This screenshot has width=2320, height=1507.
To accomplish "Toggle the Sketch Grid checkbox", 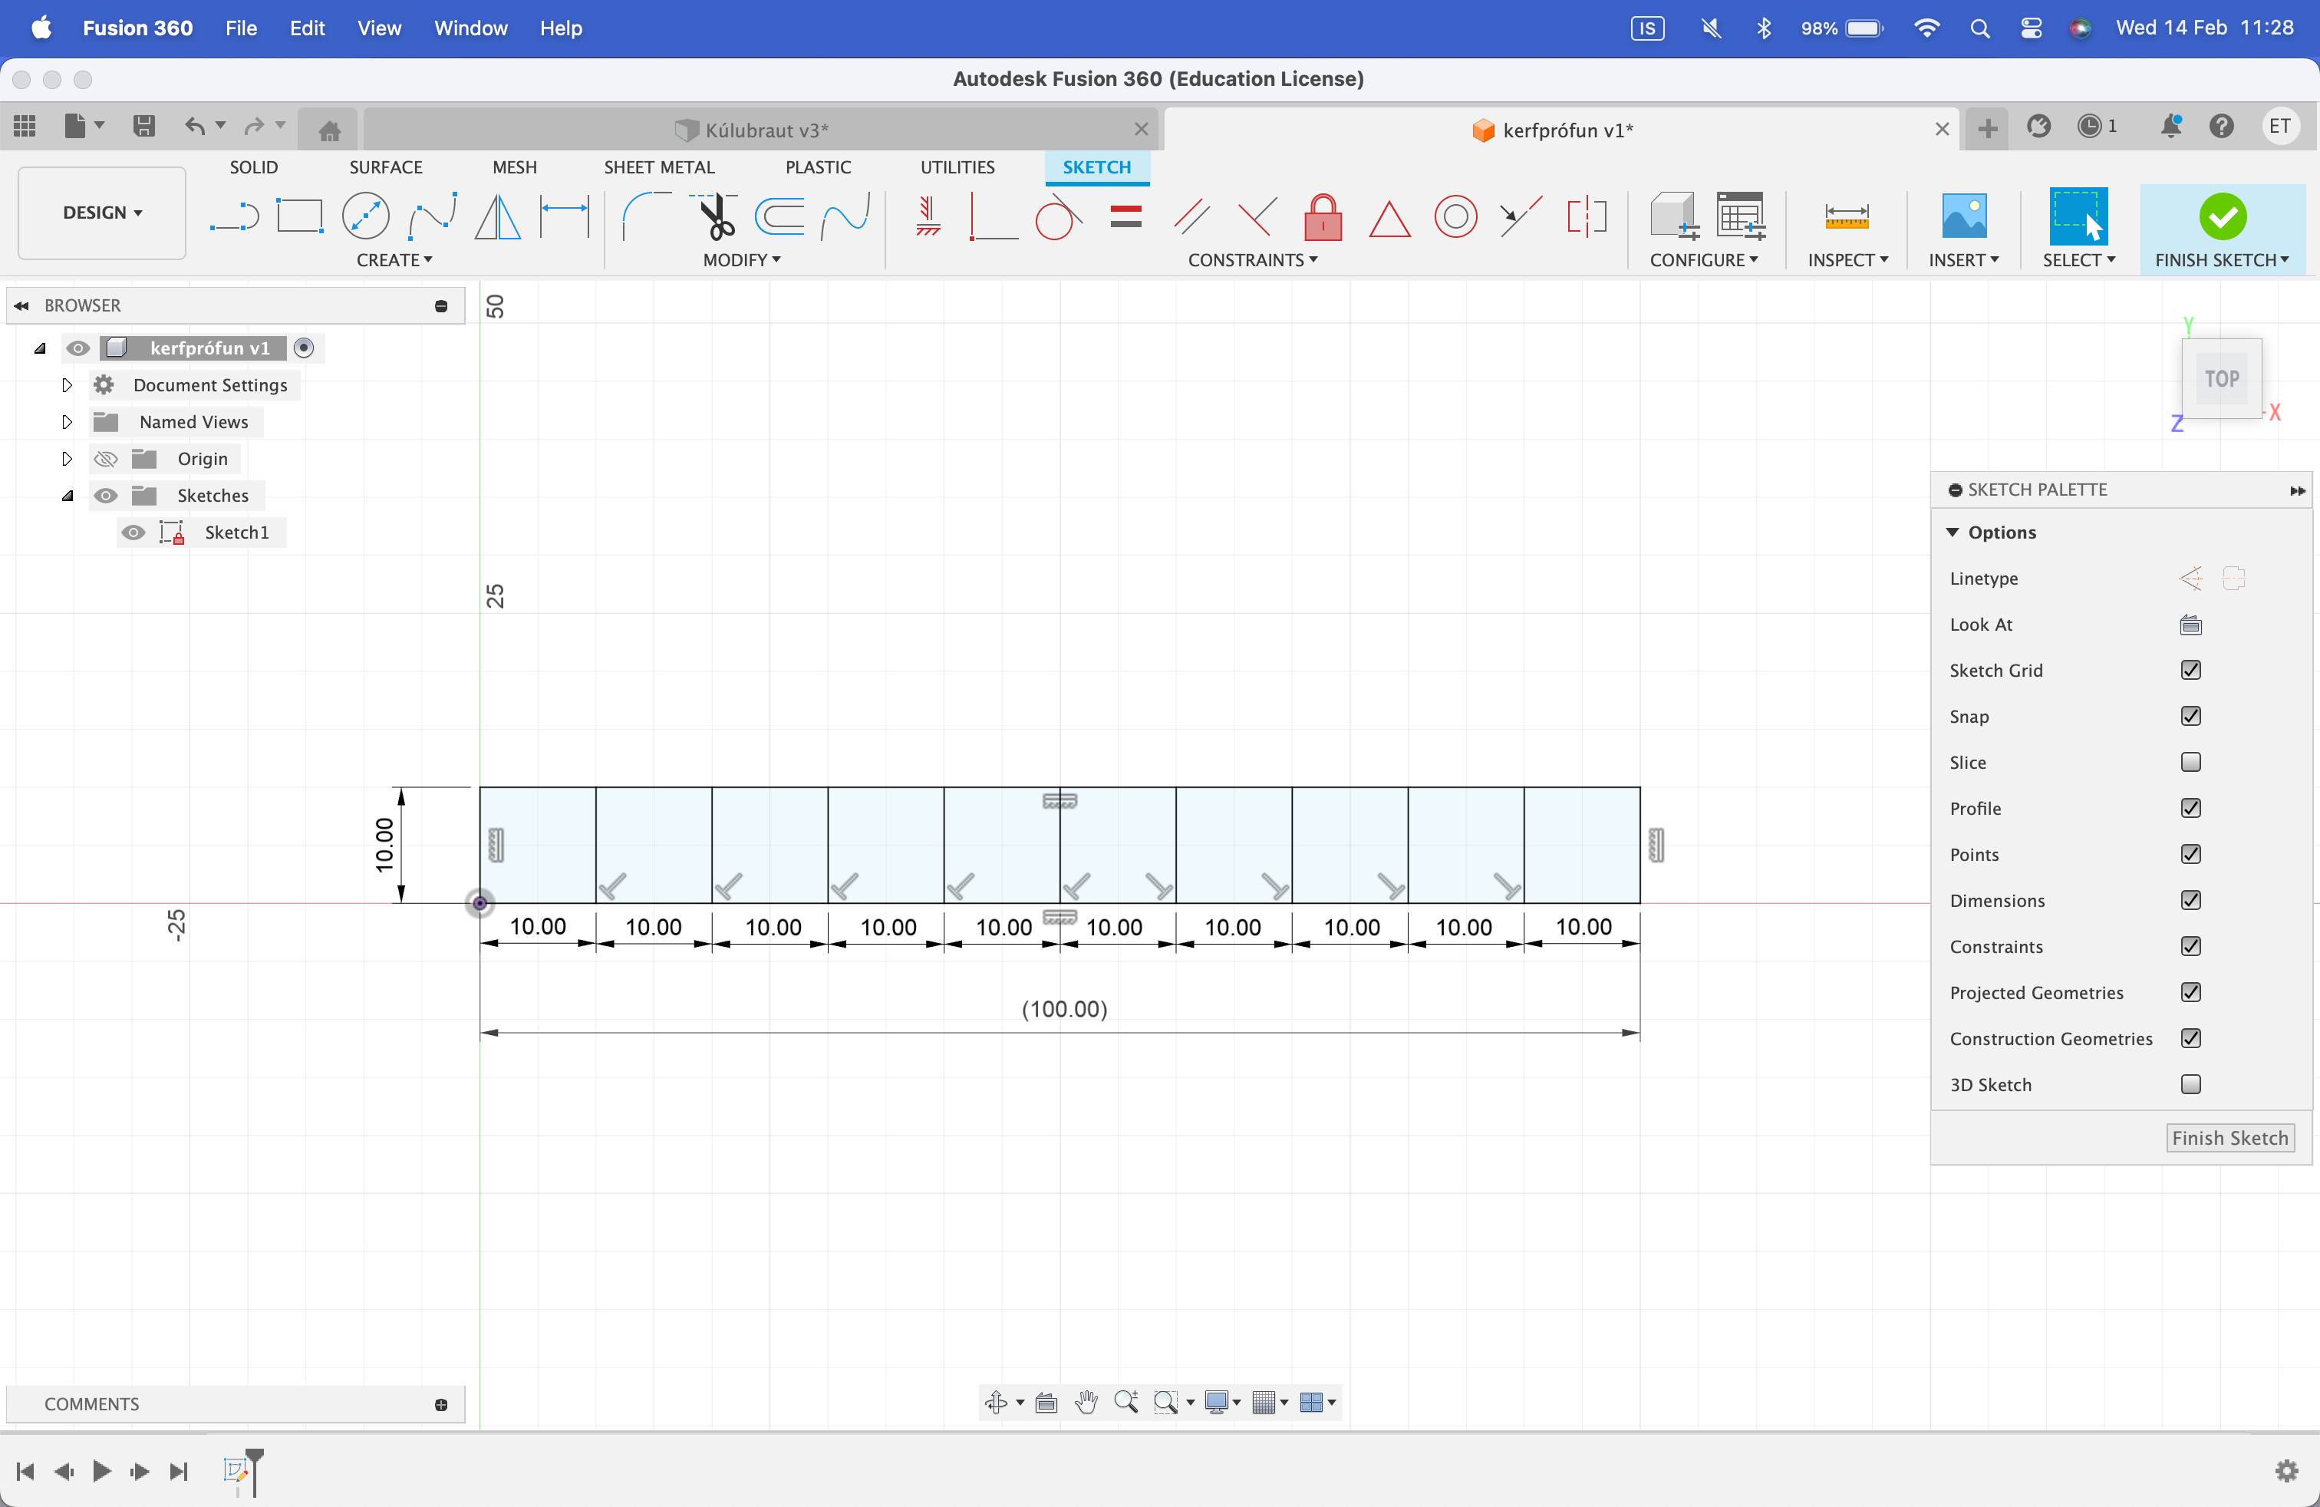I will (2190, 671).
